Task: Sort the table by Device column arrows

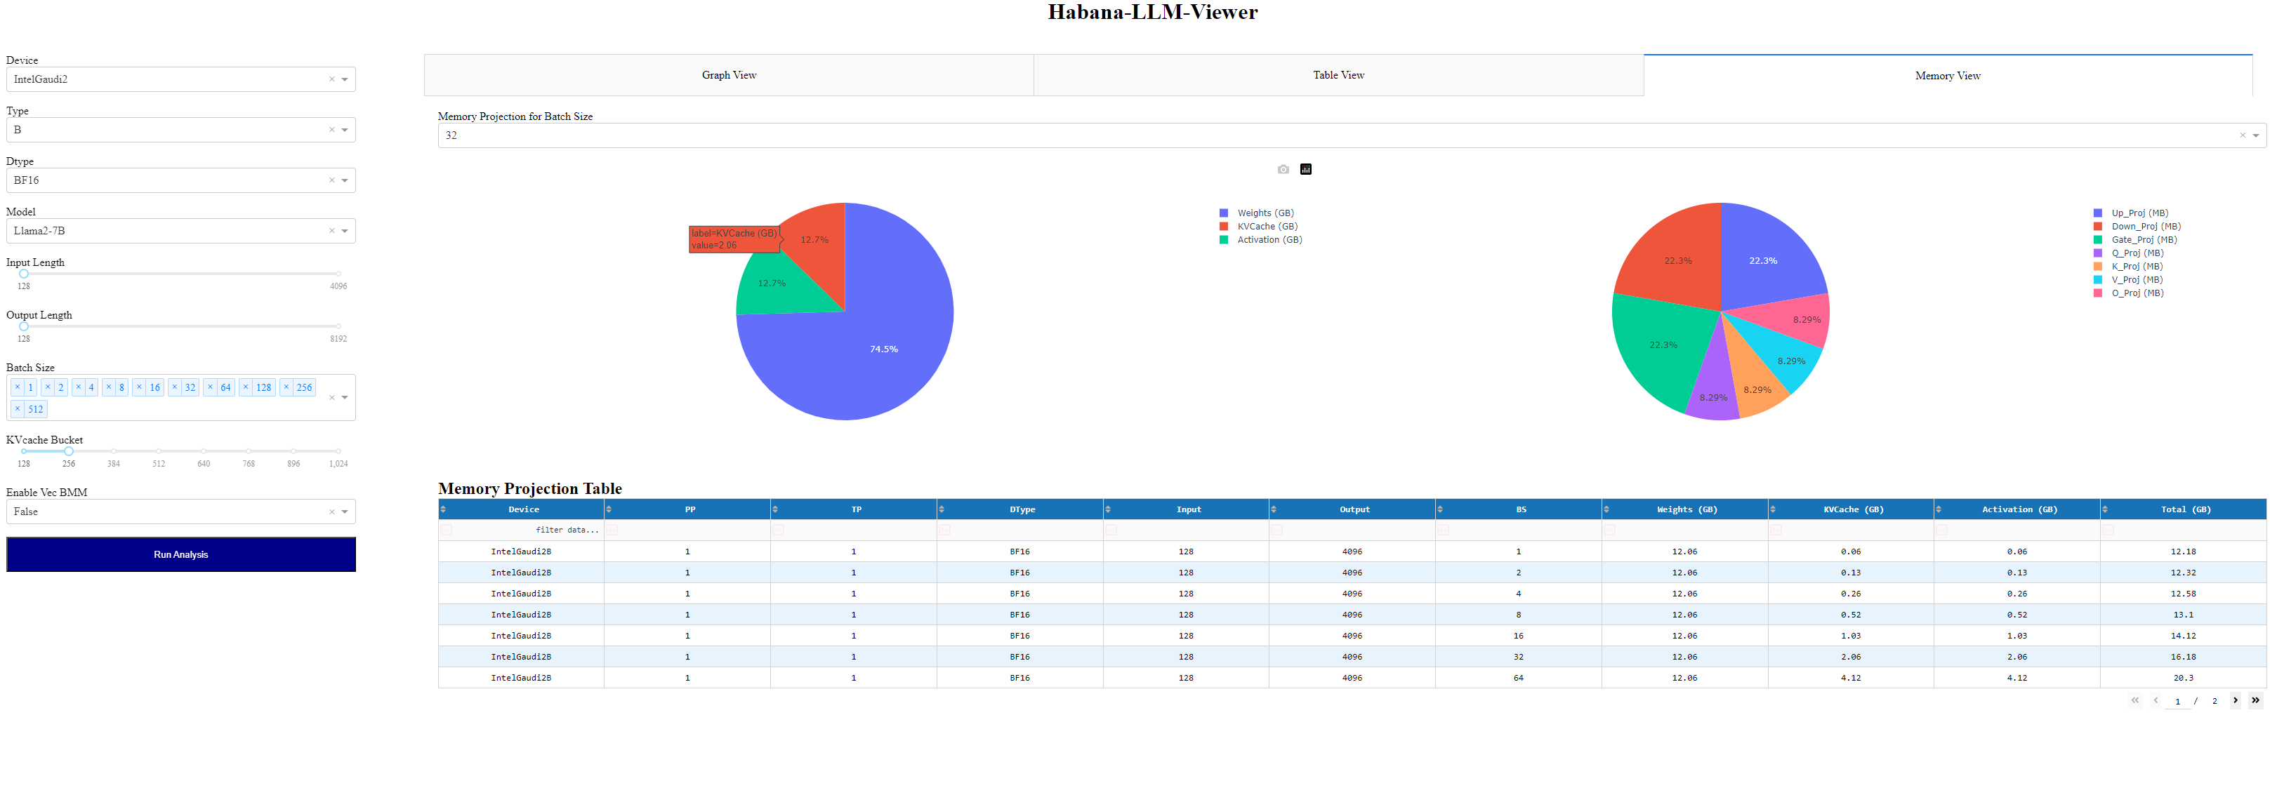Action: coord(443,509)
